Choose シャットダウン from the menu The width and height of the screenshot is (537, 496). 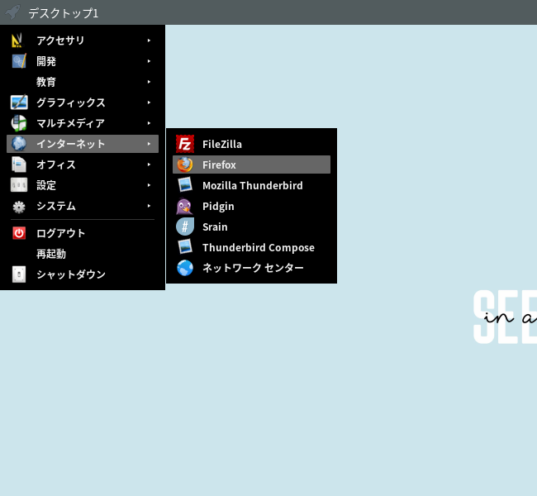pyautogui.click(x=83, y=274)
